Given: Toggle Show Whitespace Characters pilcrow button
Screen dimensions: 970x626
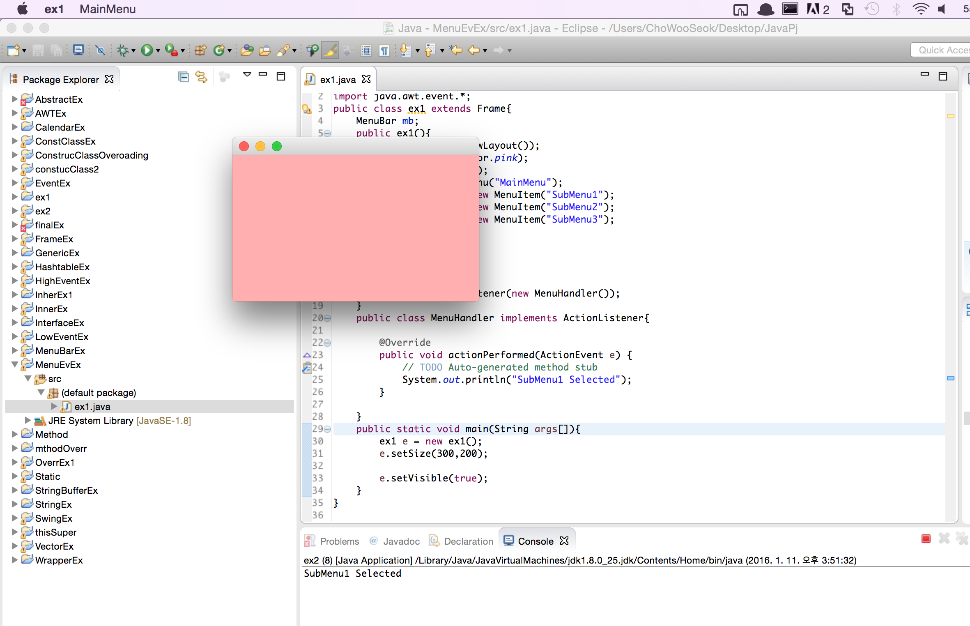Looking at the screenshot, I should coord(384,50).
